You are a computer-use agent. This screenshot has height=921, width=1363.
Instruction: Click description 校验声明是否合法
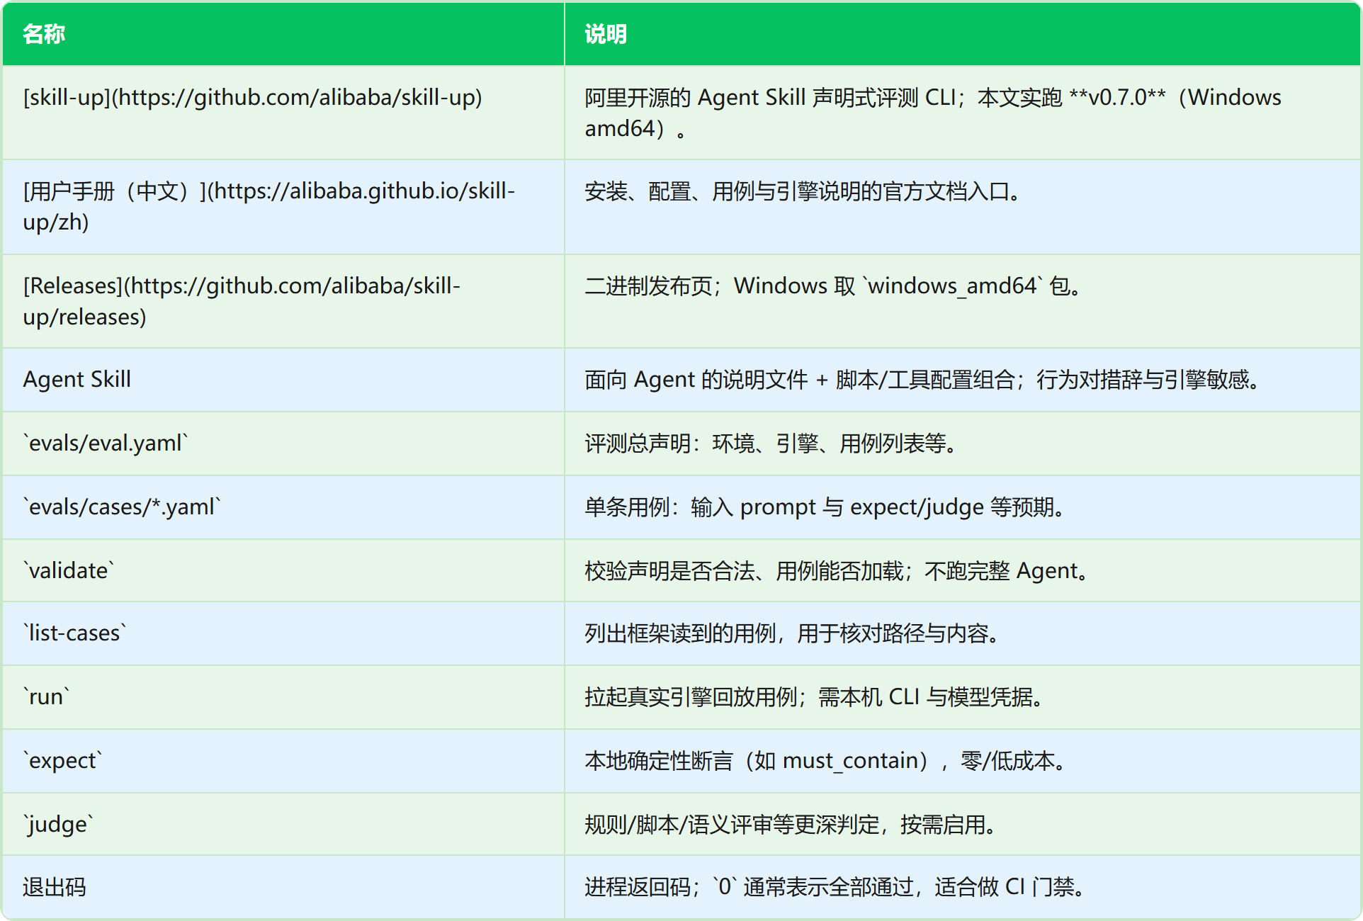(x=962, y=570)
